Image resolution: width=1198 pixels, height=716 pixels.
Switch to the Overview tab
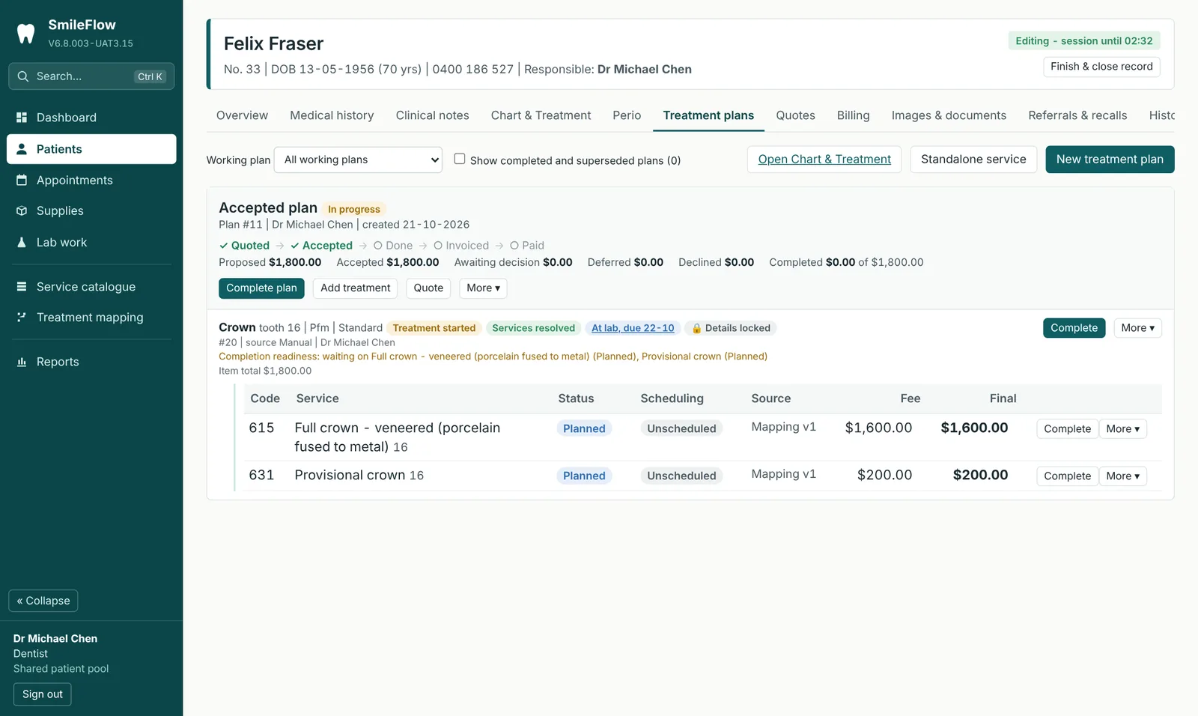pyautogui.click(x=242, y=115)
